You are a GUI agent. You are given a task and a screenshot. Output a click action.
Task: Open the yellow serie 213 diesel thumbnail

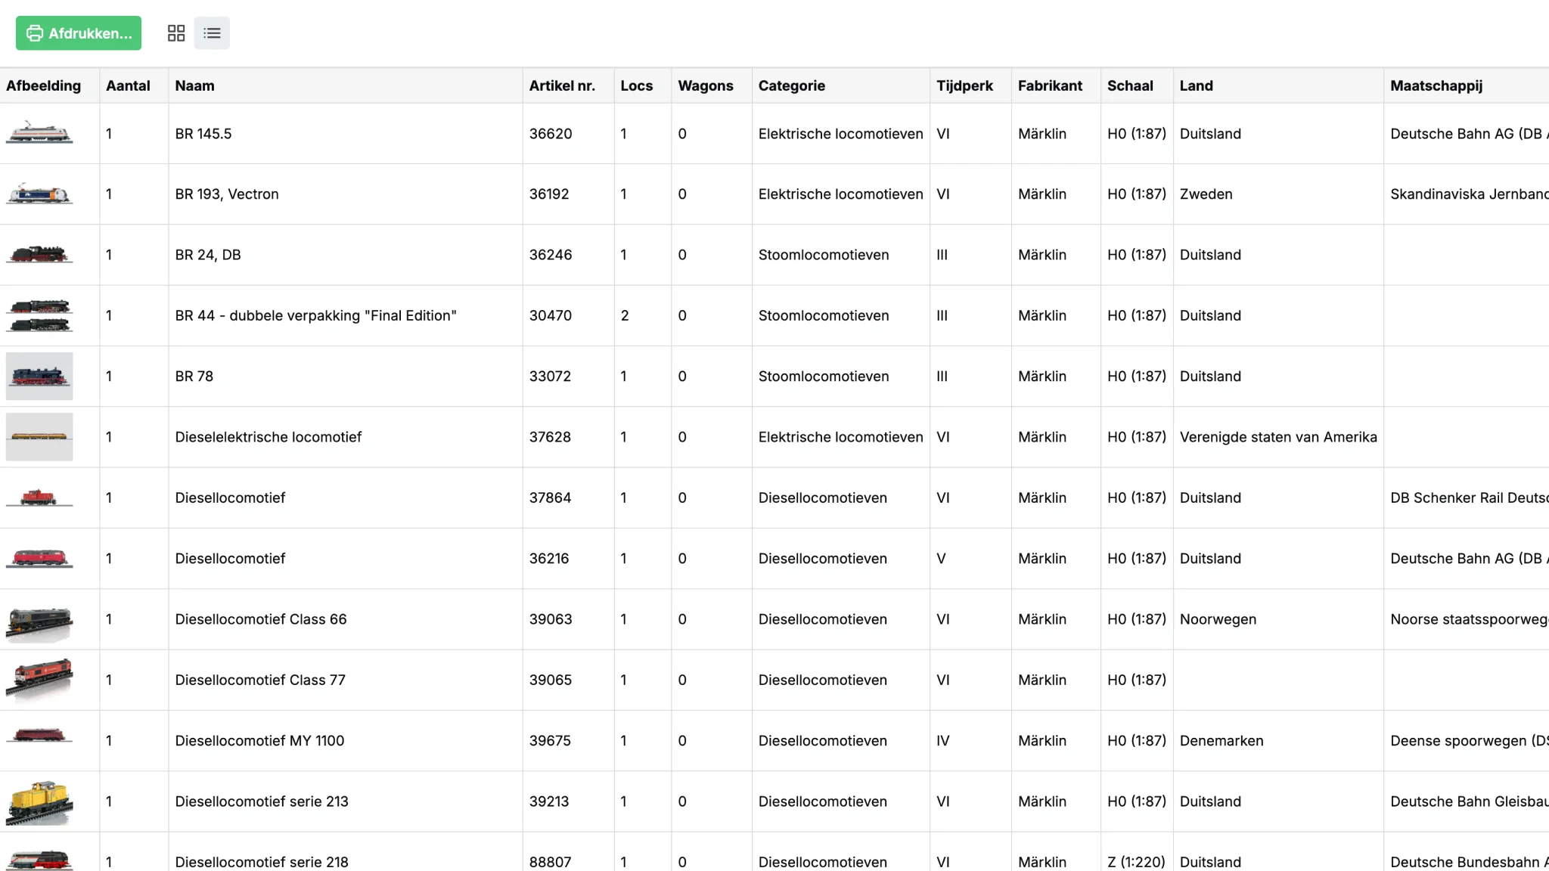[x=39, y=801]
